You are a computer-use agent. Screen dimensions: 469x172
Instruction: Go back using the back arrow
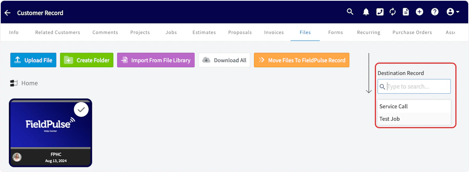point(7,13)
